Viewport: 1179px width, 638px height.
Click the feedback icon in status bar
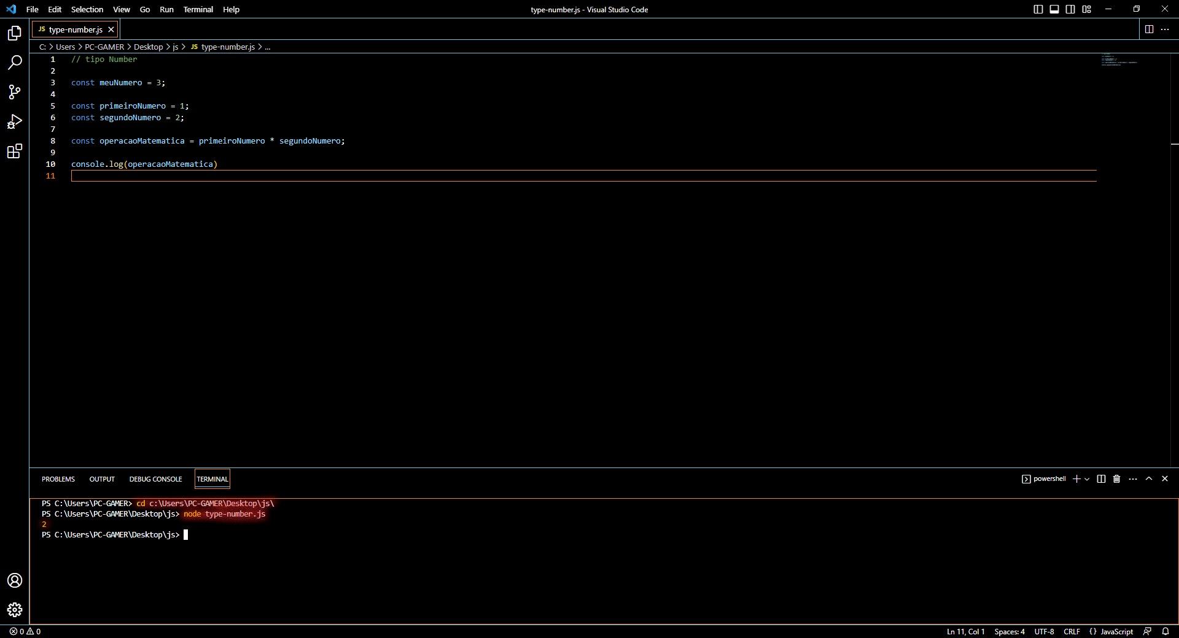(x=1147, y=631)
